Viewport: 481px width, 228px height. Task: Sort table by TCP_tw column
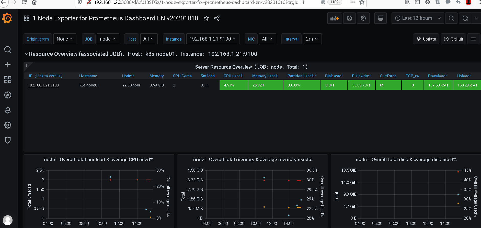(413, 76)
